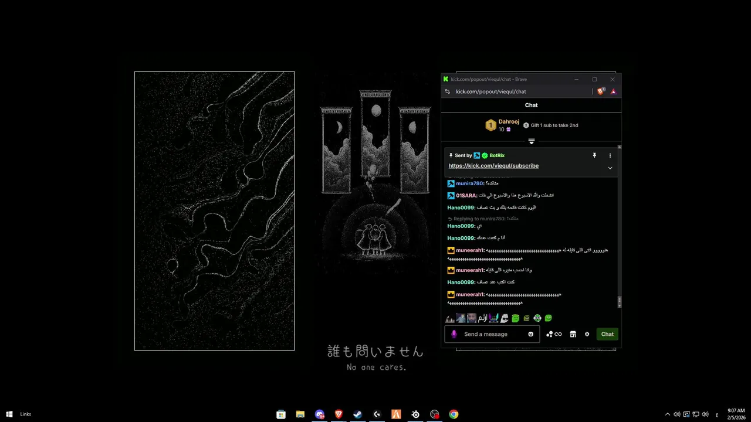
Task: Click the Links toolbar on taskbar
Action: point(26,414)
